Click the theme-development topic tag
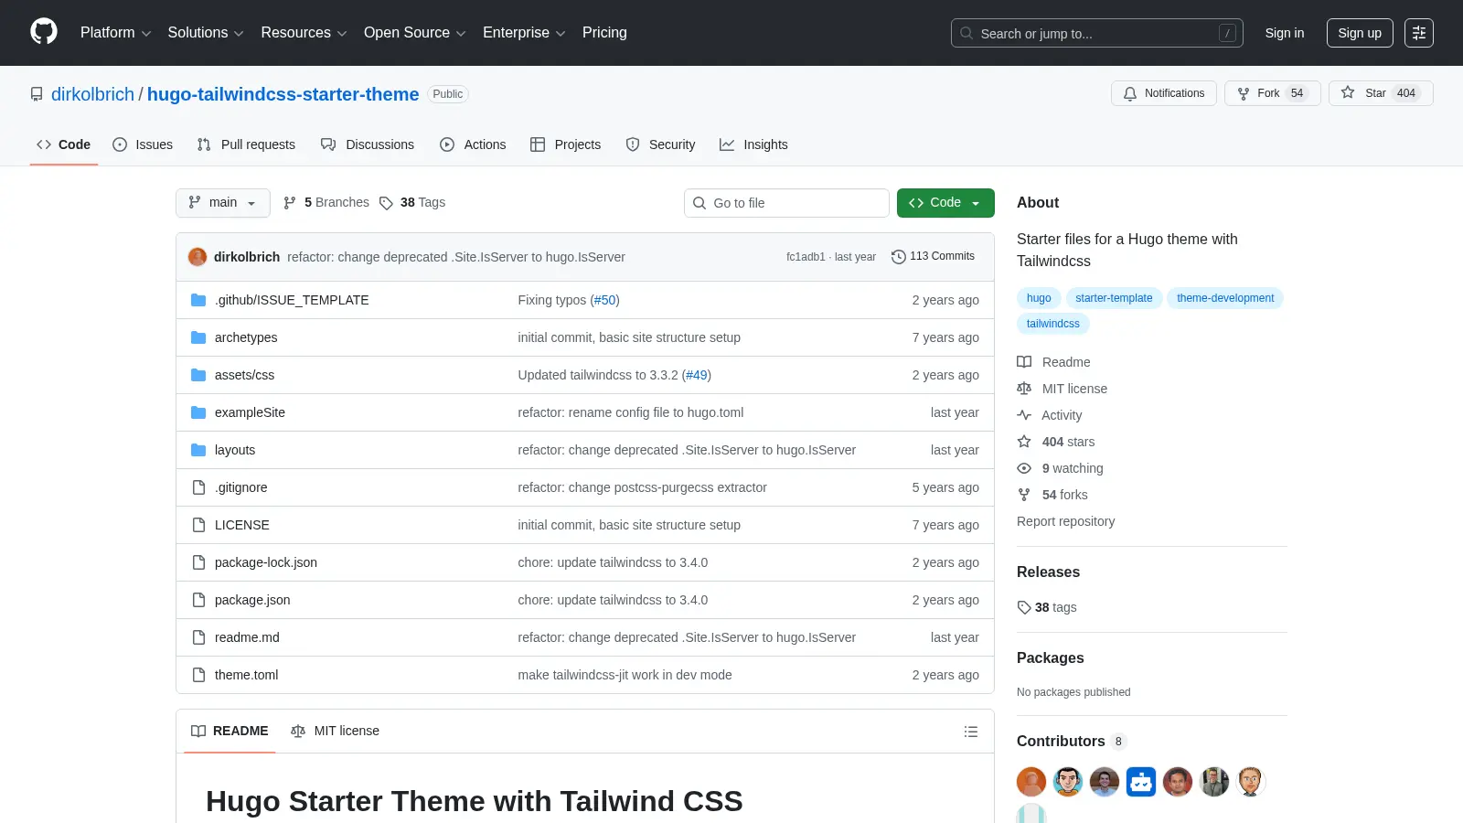The height and width of the screenshot is (823, 1463). coord(1225,298)
